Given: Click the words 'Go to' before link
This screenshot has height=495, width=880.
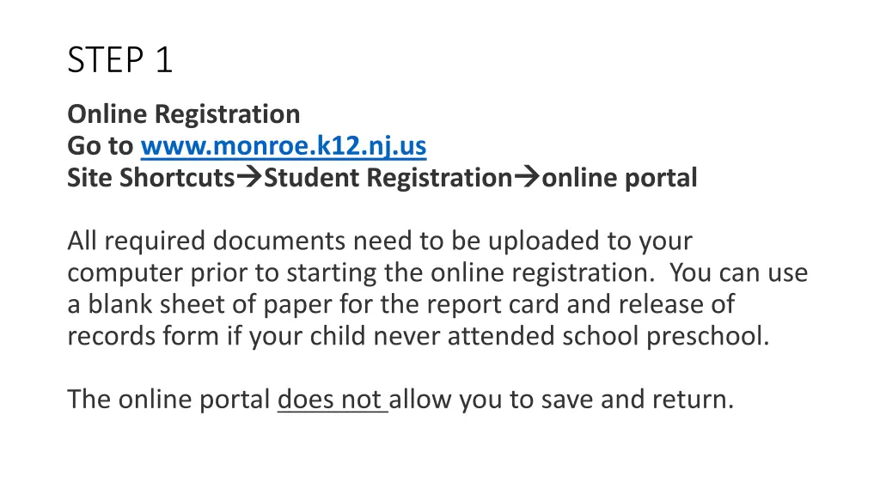Looking at the screenshot, I should tap(100, 146).
